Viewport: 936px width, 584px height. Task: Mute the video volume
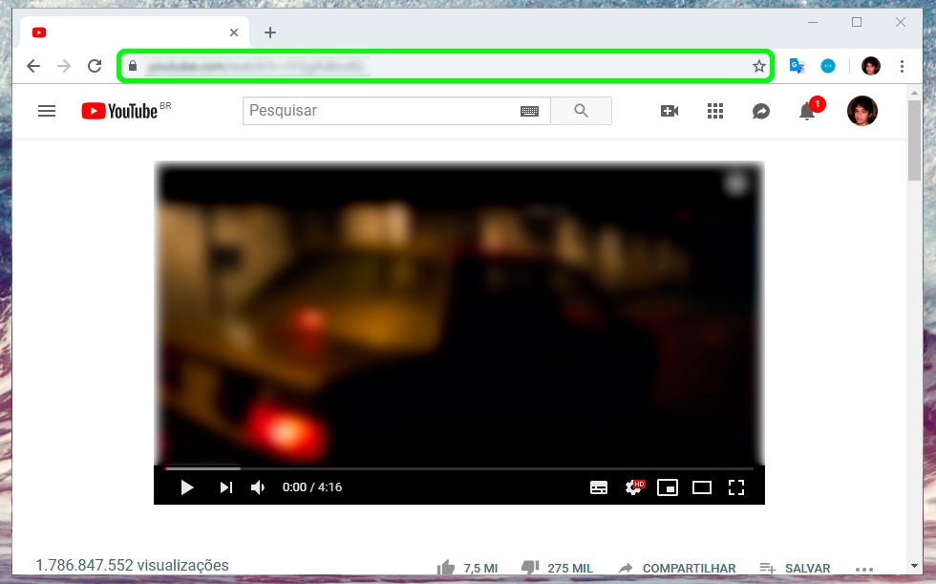coord(258,487)
